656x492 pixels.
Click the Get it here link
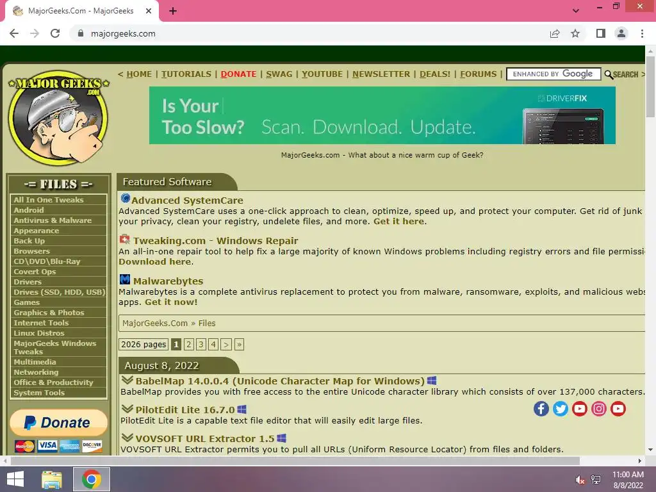pyautogui.click(x=398, y=221)
